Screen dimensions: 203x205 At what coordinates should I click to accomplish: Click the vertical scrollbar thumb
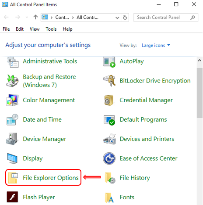[199, 93]
